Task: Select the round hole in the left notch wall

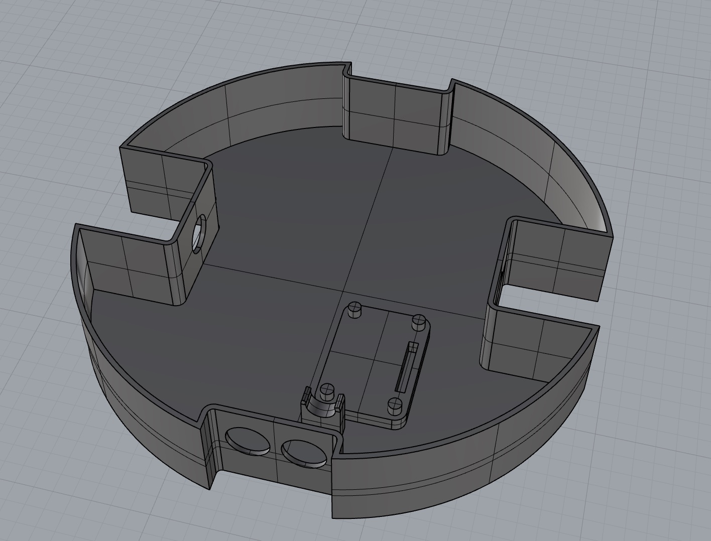Action: point(199,233)
